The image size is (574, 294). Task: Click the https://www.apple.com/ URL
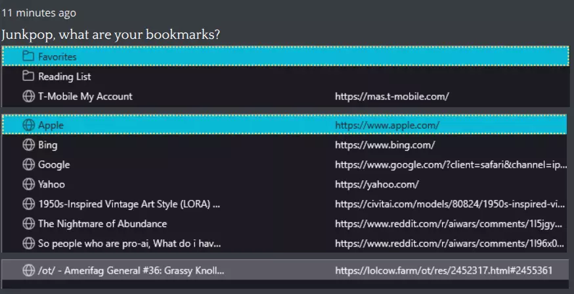click(x=387, y=126)
